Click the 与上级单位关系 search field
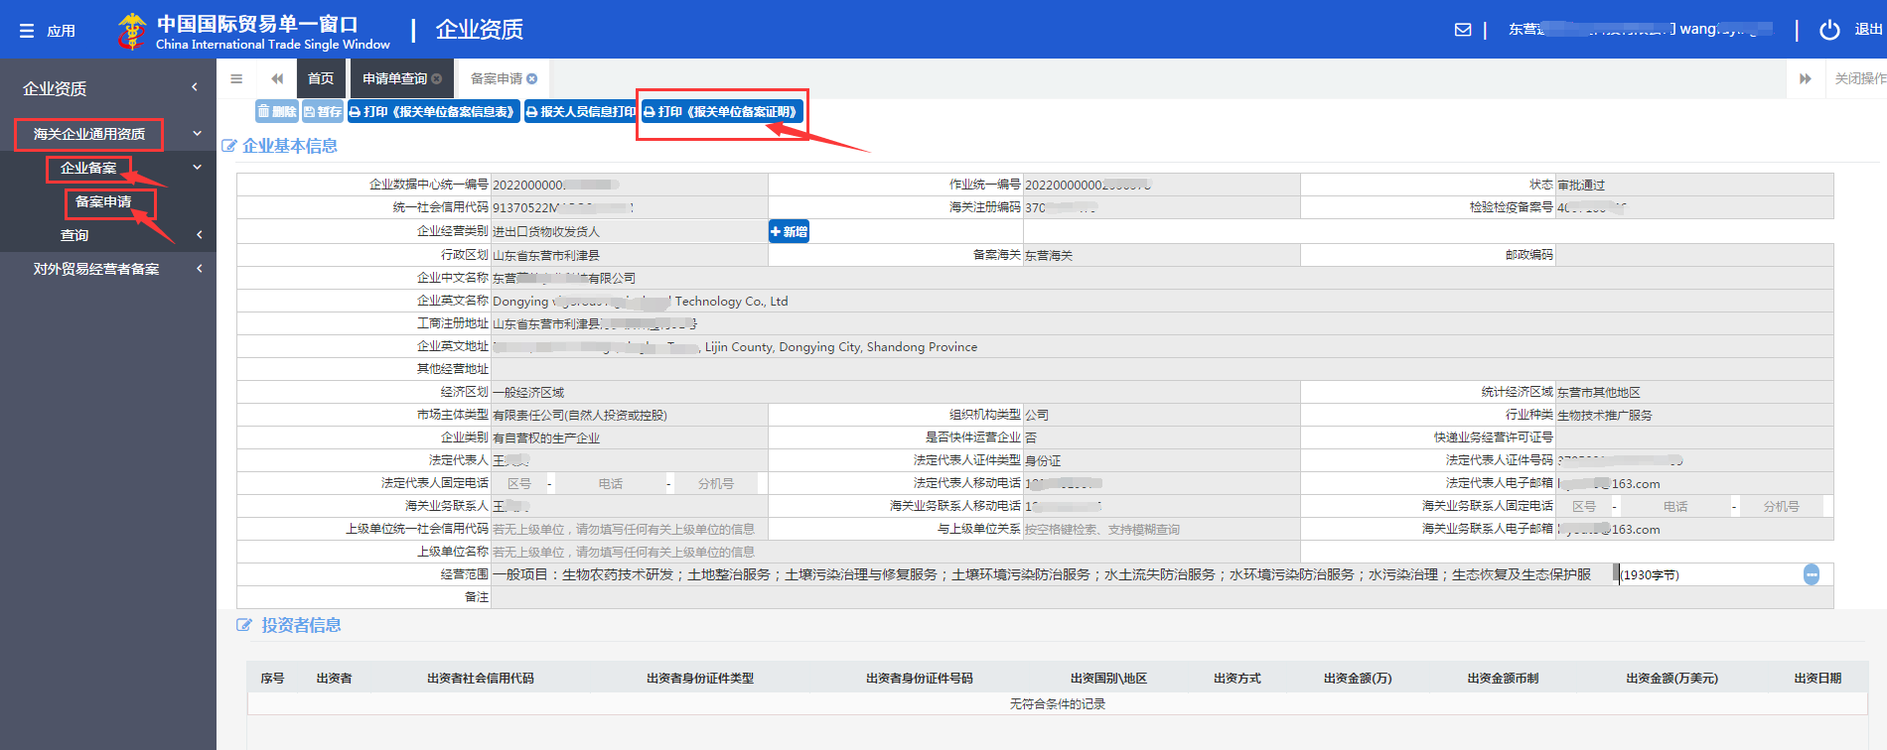The height and width of the screenshot is (750, 1887). pos(1161,529)
